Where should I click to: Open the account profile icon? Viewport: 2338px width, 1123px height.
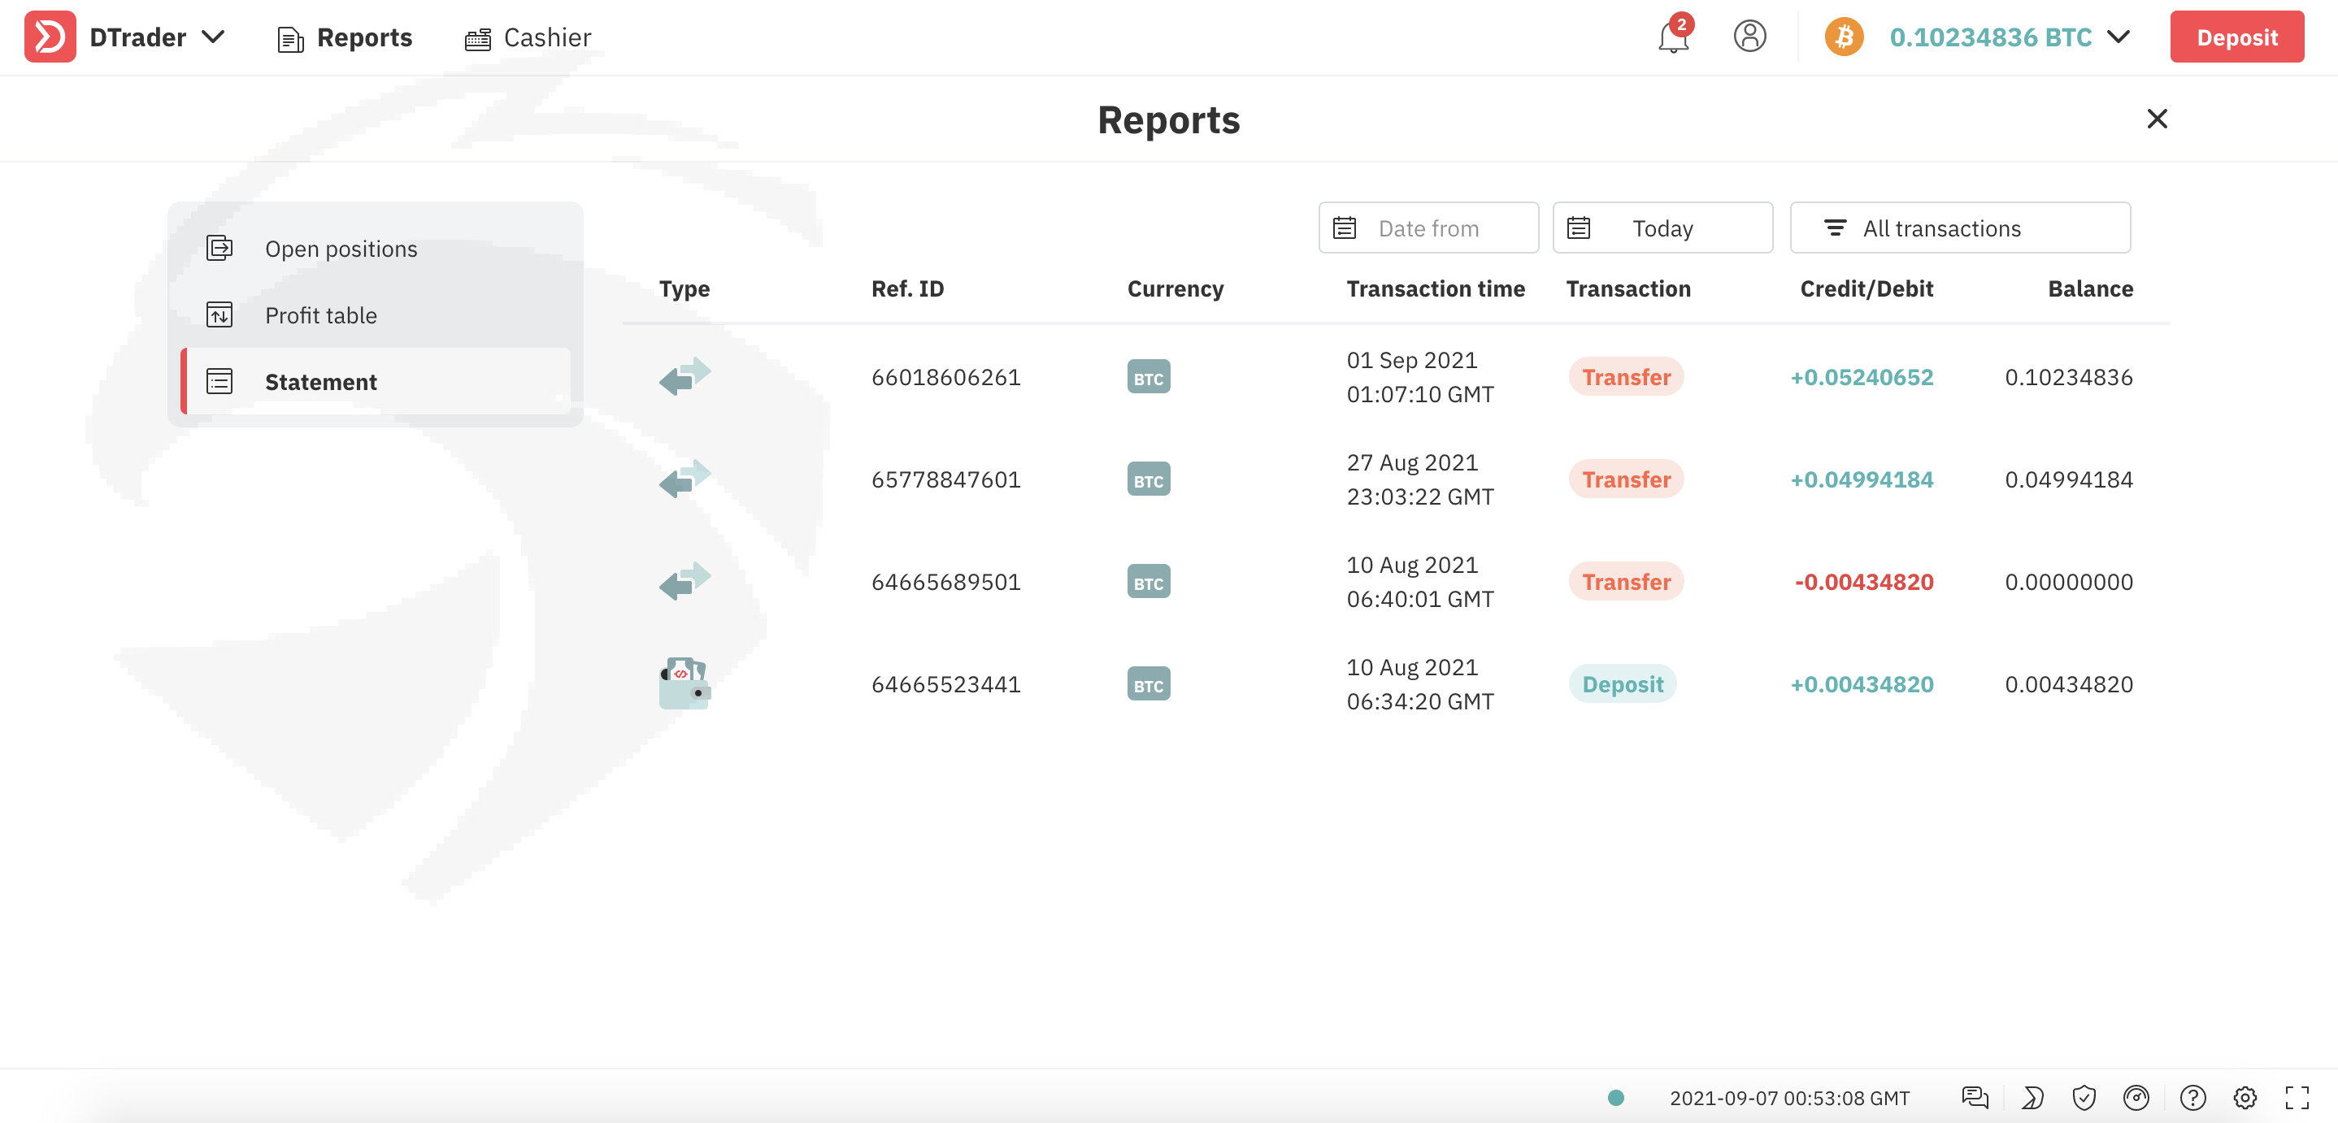pos(1749,37)
